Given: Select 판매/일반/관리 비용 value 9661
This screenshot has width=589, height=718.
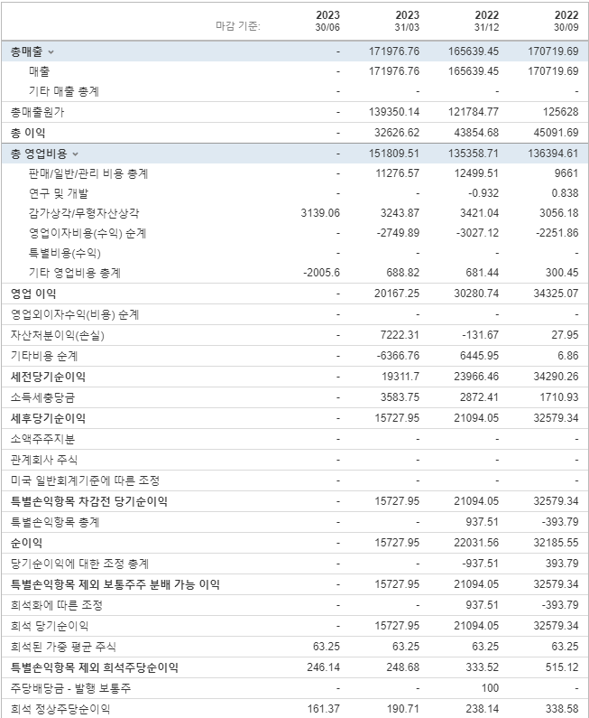Looking at the screenshot, I should pos(568,173).
